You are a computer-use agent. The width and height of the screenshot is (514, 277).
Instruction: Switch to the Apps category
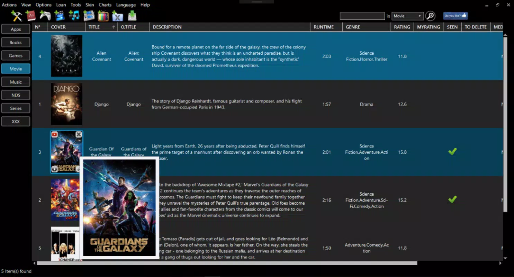16,29
